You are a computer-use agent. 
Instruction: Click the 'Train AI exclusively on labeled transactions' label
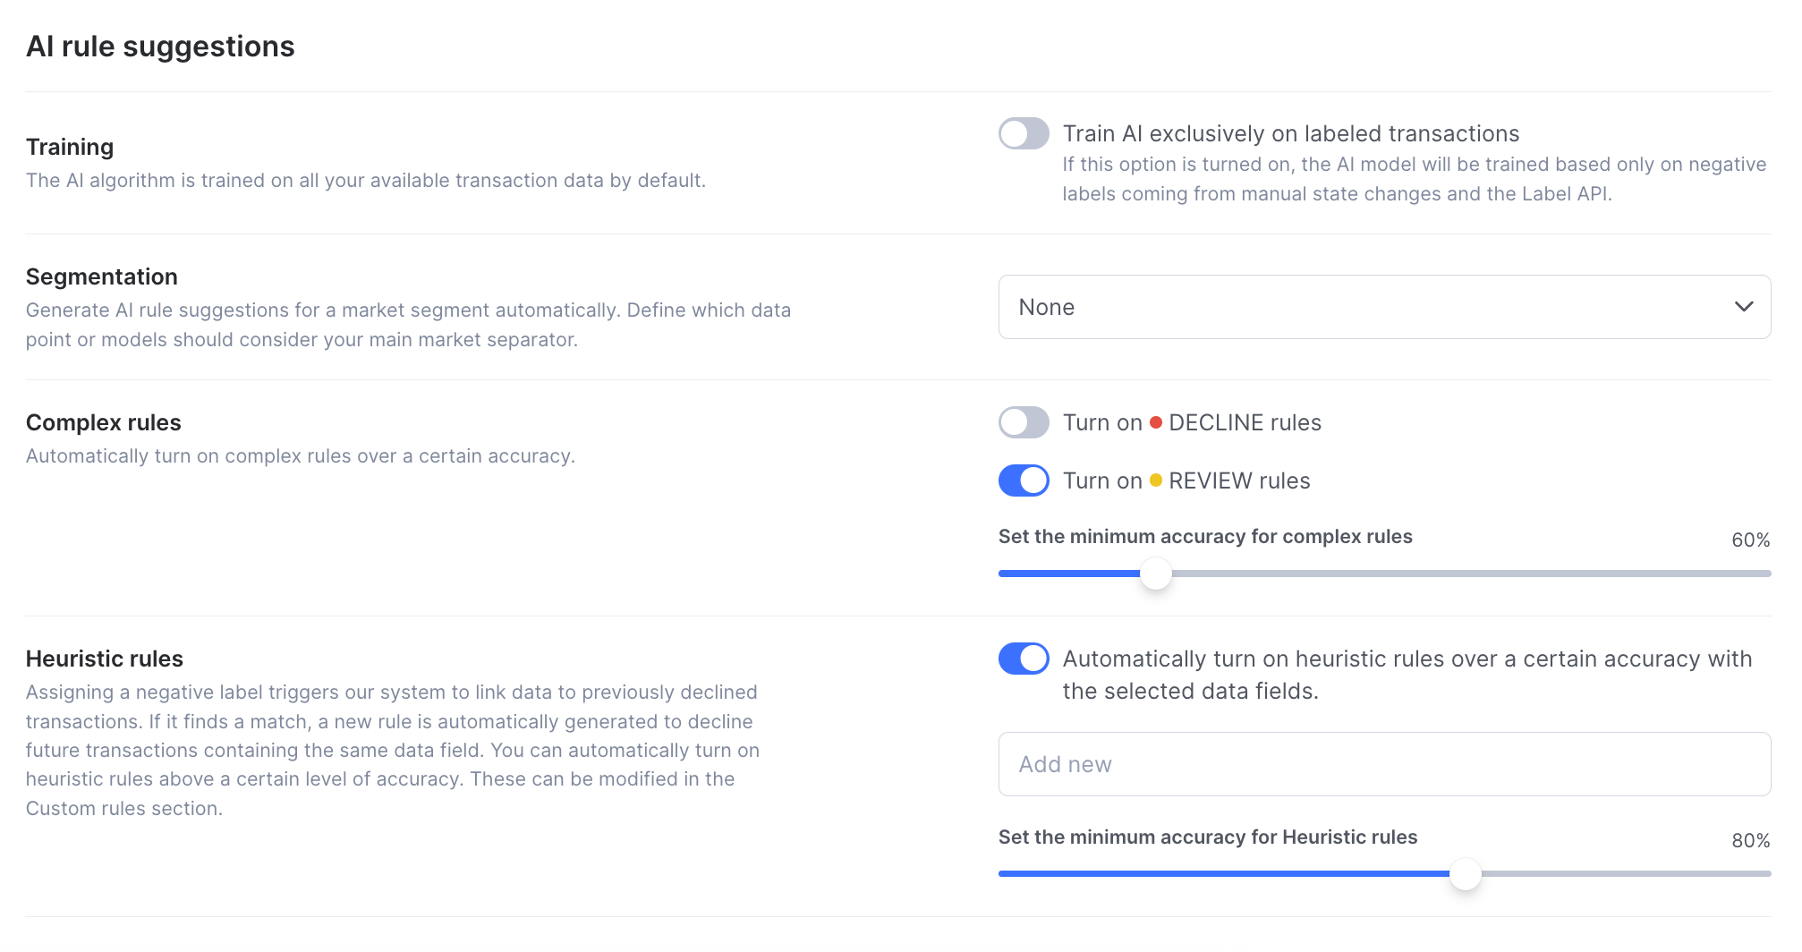1290,133
